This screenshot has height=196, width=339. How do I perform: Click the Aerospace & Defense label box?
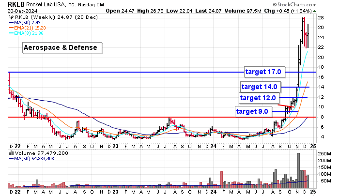tap(62, 47)
